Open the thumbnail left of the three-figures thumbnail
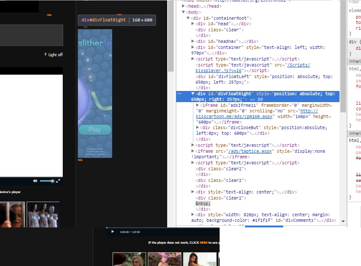361x266 pixels. pyautogui.click(x=12, y=215)
